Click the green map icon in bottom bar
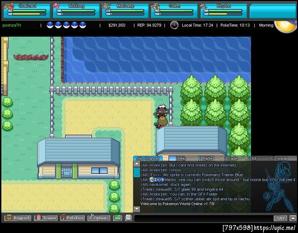 pos(117,218)
